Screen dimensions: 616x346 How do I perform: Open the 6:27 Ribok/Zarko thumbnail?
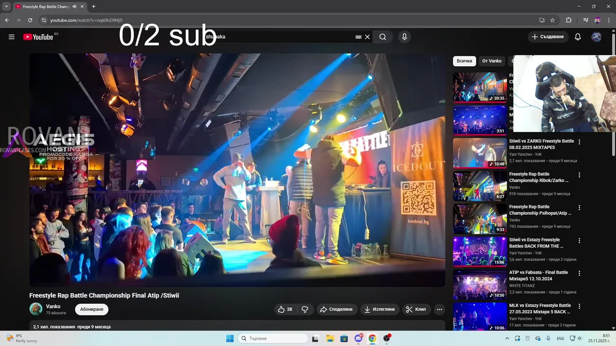pyautogui.click(x=480, y=186)
